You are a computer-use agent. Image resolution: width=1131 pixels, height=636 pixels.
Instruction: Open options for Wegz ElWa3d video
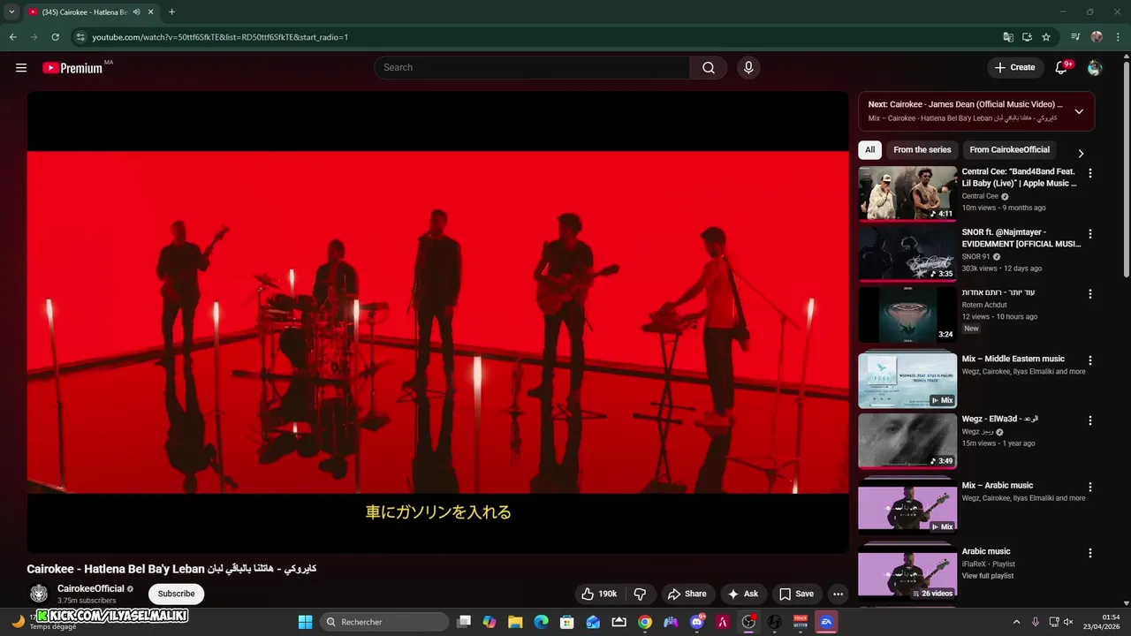point(1089,420)
